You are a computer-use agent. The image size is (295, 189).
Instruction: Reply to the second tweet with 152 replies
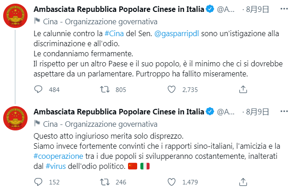click(38, 182)
